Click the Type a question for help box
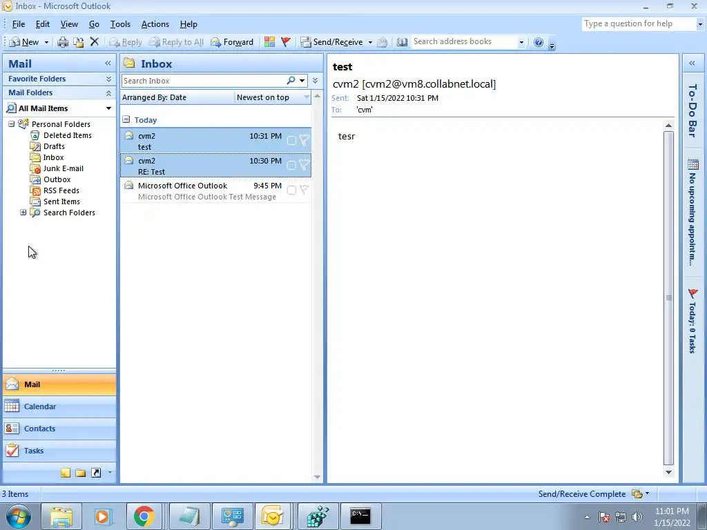The image size is (707, 530). pyautogui.click(x=639, y=24)
